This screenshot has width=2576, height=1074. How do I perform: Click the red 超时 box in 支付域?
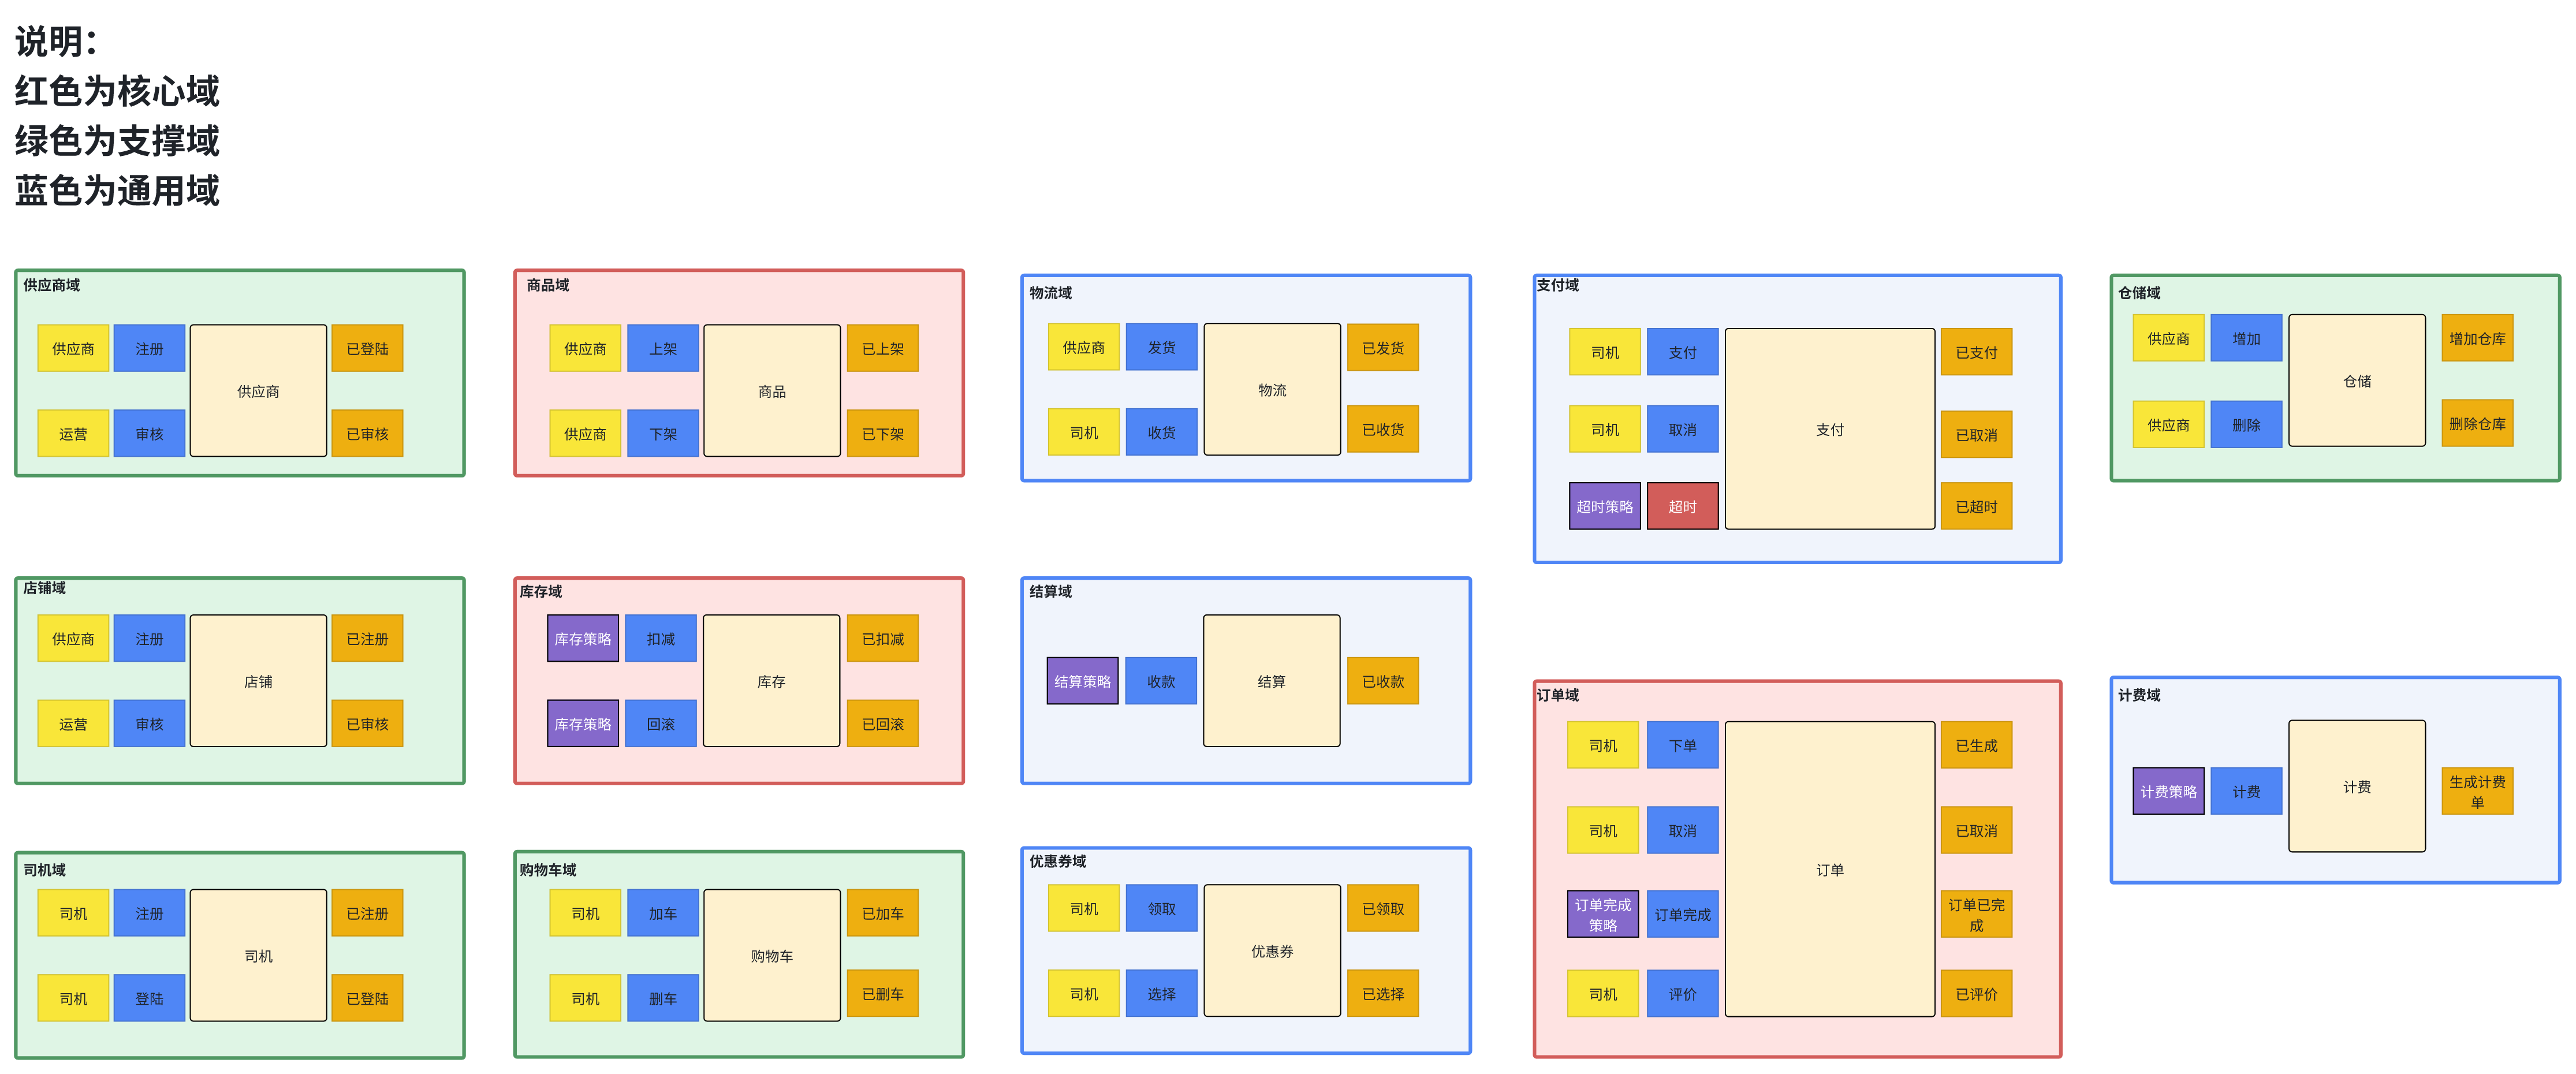(x=1681, y=506)
